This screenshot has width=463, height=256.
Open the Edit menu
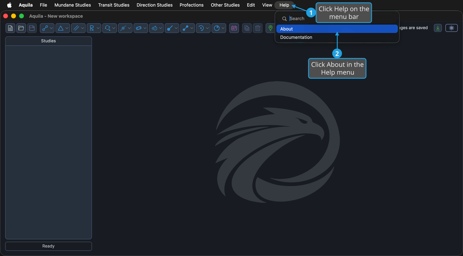(x=251, y=5)
